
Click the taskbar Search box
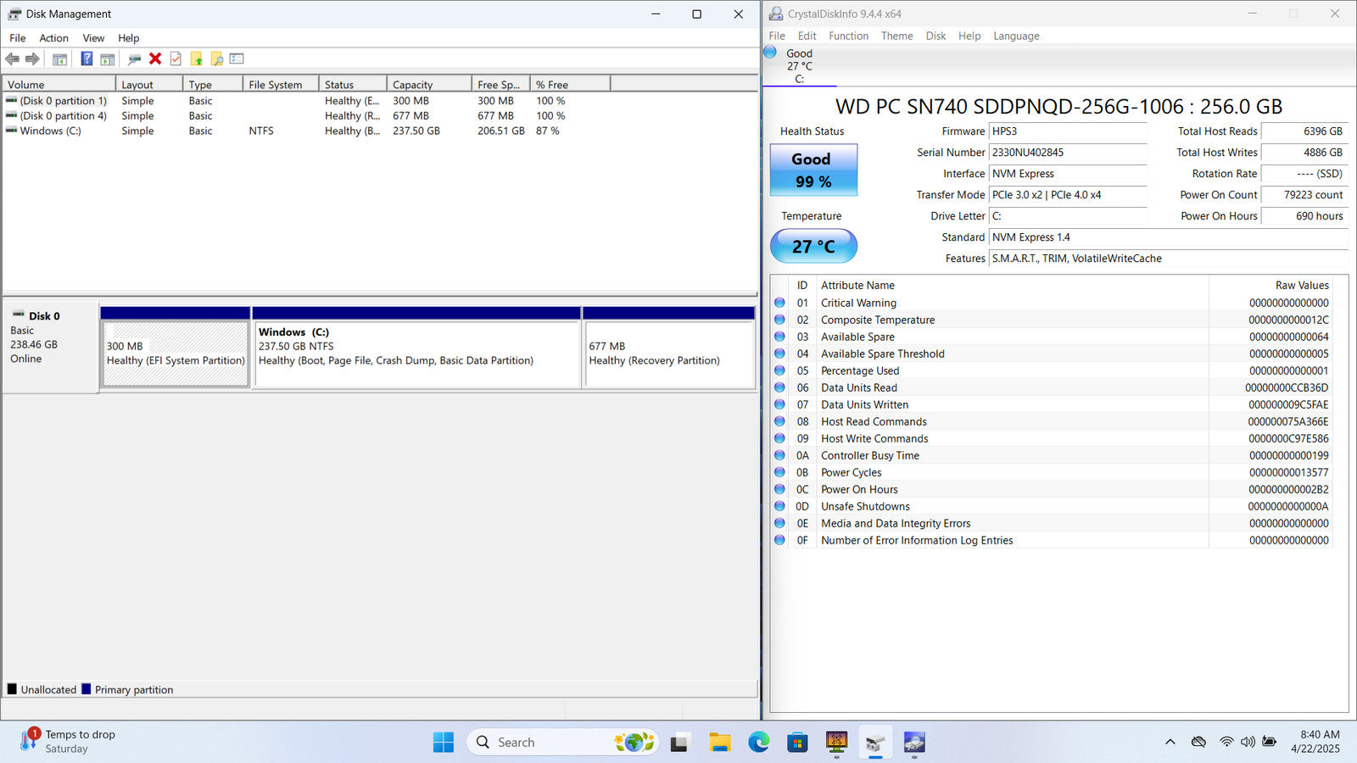click(561, 743)
